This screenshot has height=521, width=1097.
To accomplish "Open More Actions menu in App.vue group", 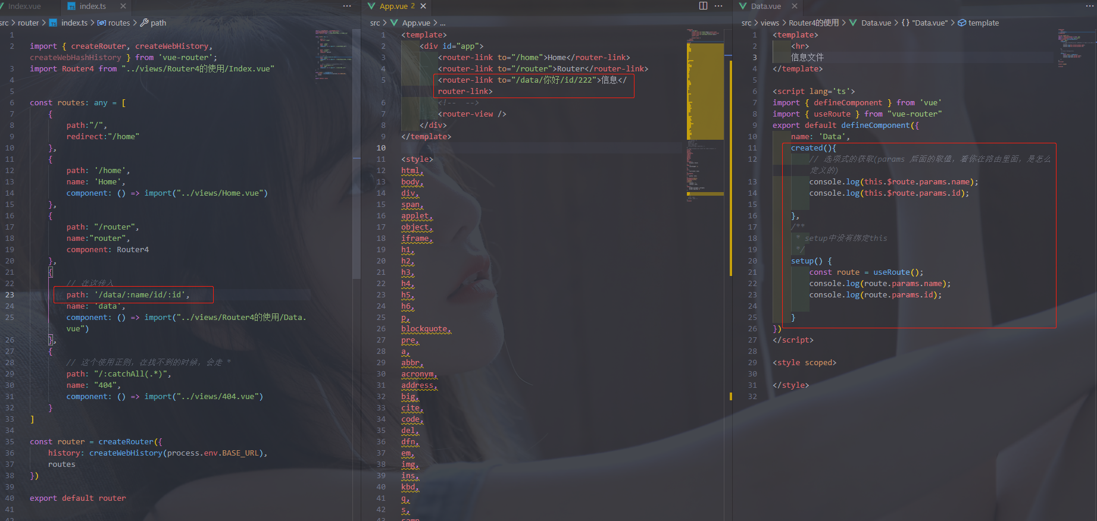I will pos(718,6).
